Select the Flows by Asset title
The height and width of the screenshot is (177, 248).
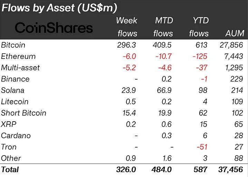(59, 8)
